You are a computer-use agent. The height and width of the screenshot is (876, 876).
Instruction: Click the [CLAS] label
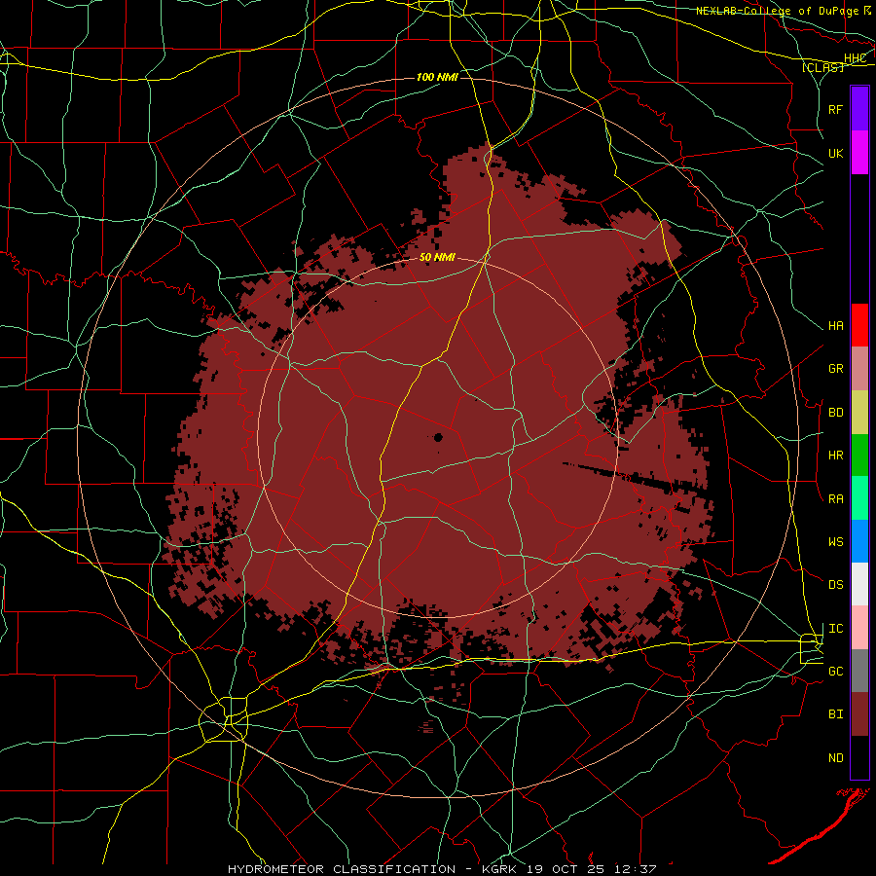click(x=822, y=68)
